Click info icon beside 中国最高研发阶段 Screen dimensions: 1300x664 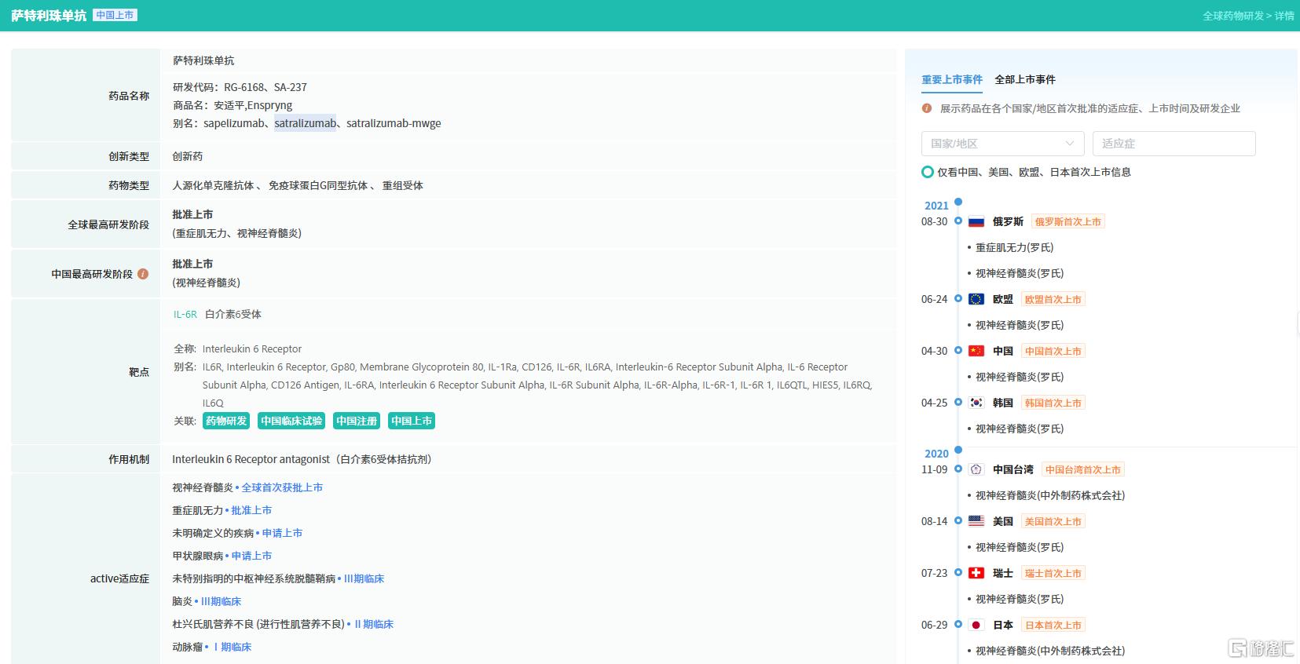[143, 274]
